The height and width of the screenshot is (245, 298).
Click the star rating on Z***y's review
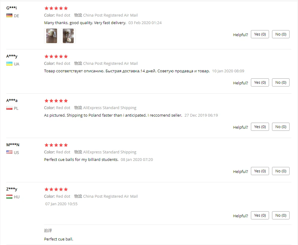tap(56, 189)
